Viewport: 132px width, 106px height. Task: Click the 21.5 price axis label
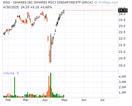[122, 45]
